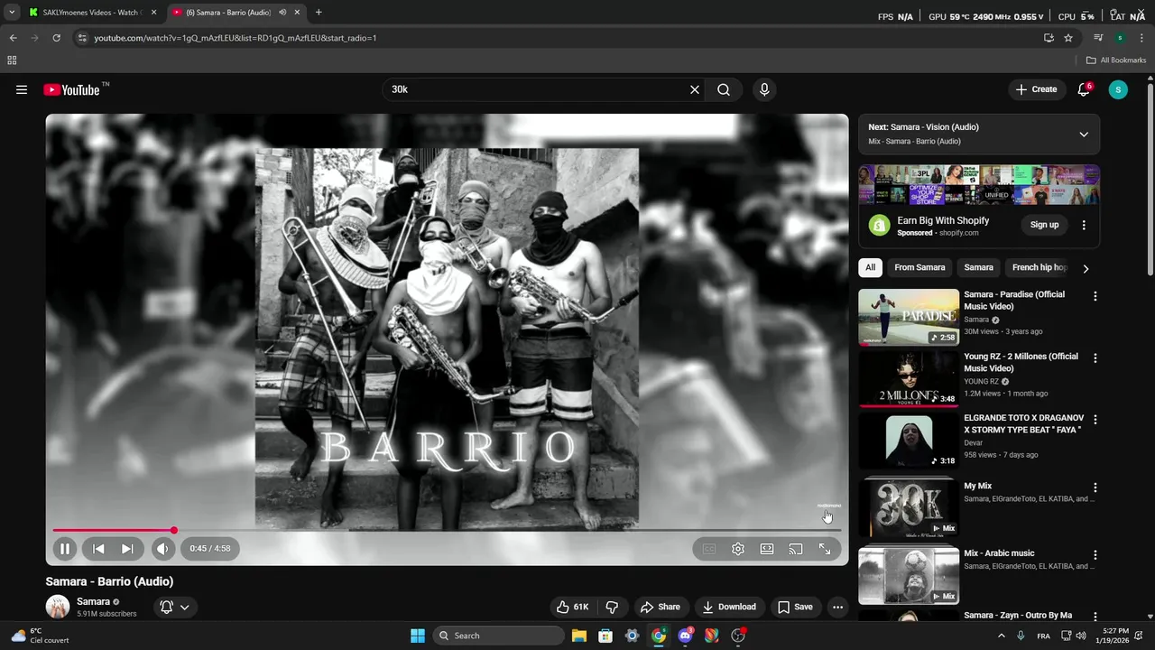The height and width of the screenshot is (650, 1155).
Task: Dislike the video
Action: [x=612, y=607]
